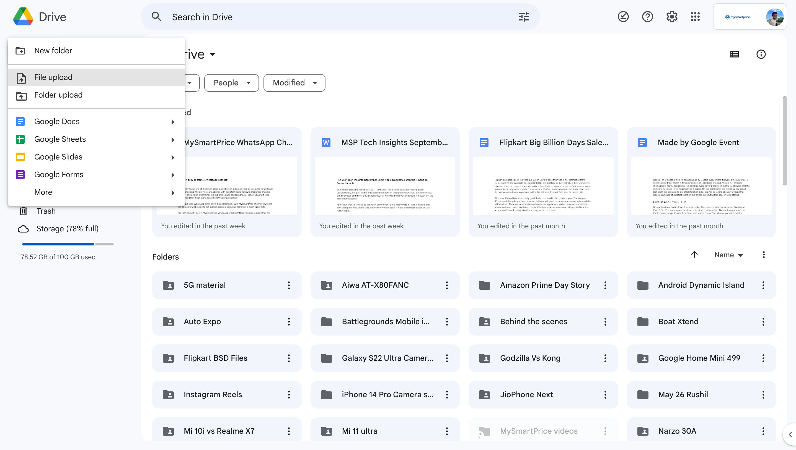Reverse sort direction arrow in Folders

tap(694, 255)
